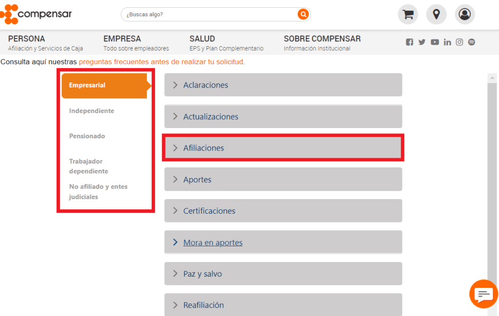The height and width of the screenshot is (316, 499).
Task: Open Compensar's YouTube icon
Action: click(x=434, y=42)
